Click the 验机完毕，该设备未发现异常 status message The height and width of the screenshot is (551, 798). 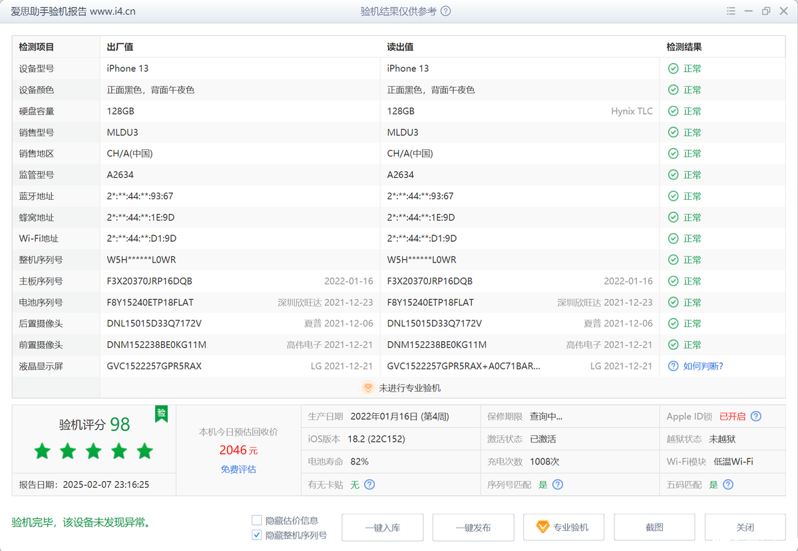point(82,522)
